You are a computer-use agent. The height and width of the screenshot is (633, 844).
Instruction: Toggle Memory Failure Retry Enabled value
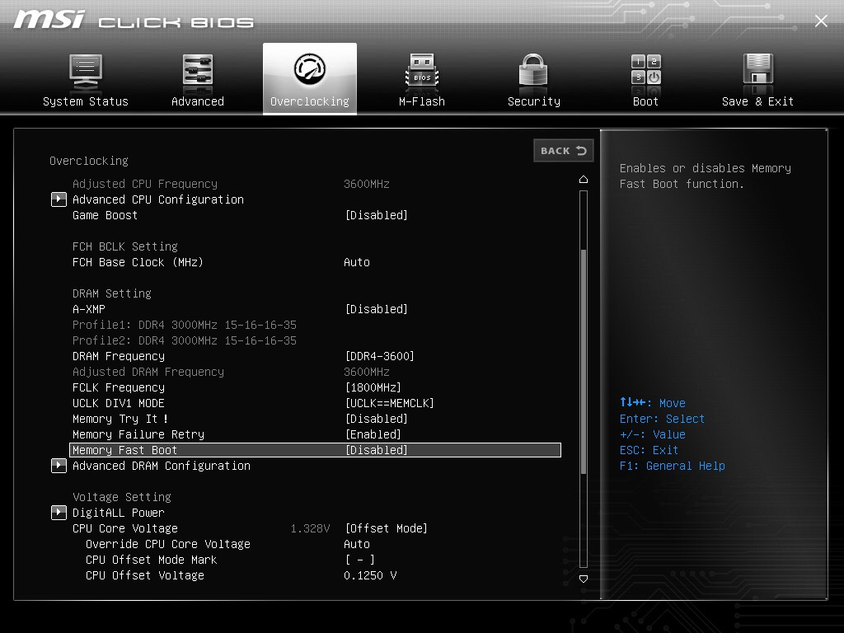tap(373, 434)
